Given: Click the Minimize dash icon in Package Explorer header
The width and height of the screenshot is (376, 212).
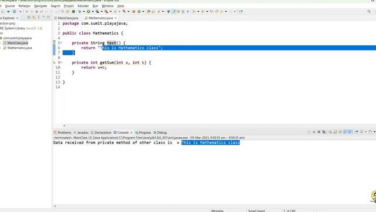Looking at the screenshot, I should pyautogui.click(x=43, y=18).
